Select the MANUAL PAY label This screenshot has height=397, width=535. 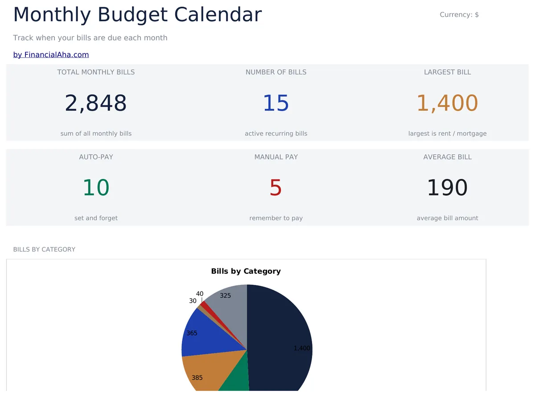pyautogui.click(x=276, y=157)
